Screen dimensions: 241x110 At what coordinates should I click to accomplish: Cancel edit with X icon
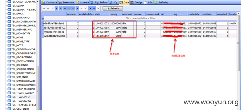pos(86,8)
